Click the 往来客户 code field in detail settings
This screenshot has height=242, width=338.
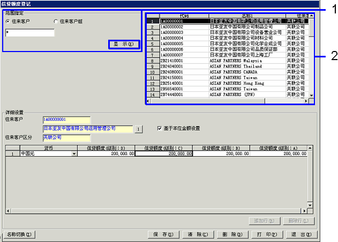(66, 120)
